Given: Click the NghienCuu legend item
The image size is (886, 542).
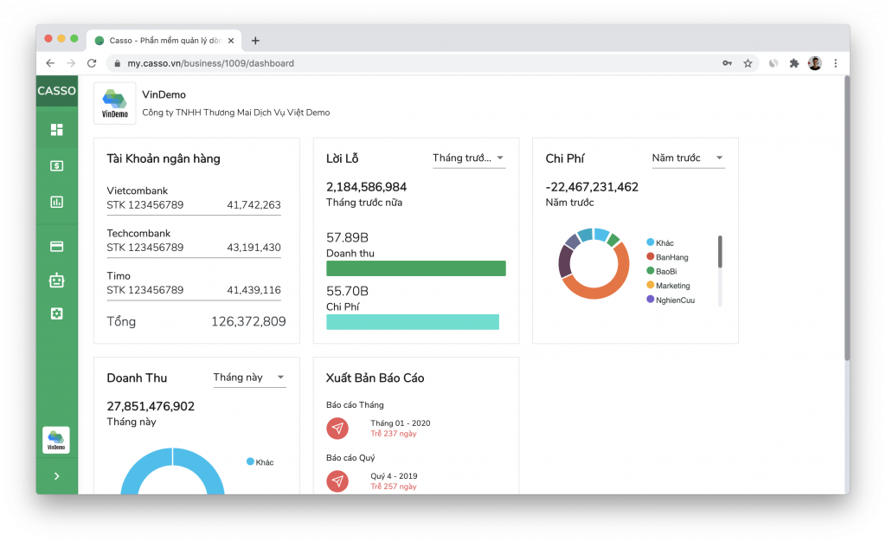Looking at the screenshot, I should tap(671, 300).
